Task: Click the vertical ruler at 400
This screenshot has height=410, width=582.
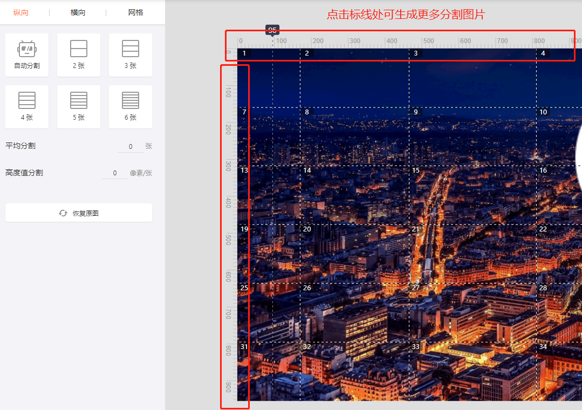Action: [x=228, y=203]
